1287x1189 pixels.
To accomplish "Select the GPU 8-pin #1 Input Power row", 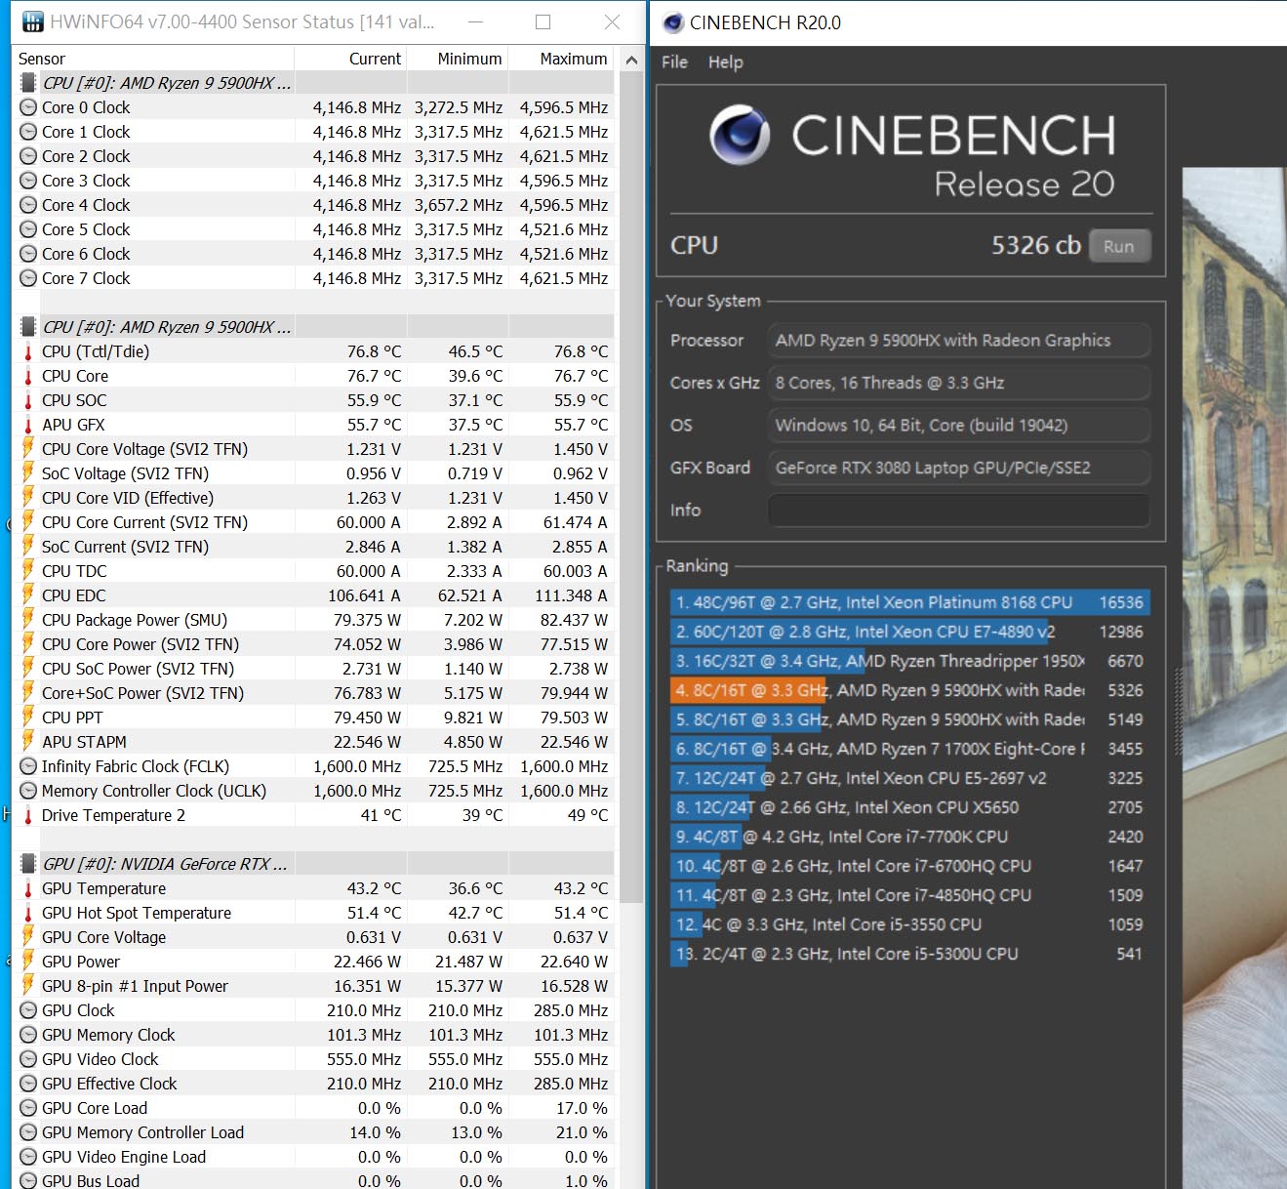I will coord(314,986).
